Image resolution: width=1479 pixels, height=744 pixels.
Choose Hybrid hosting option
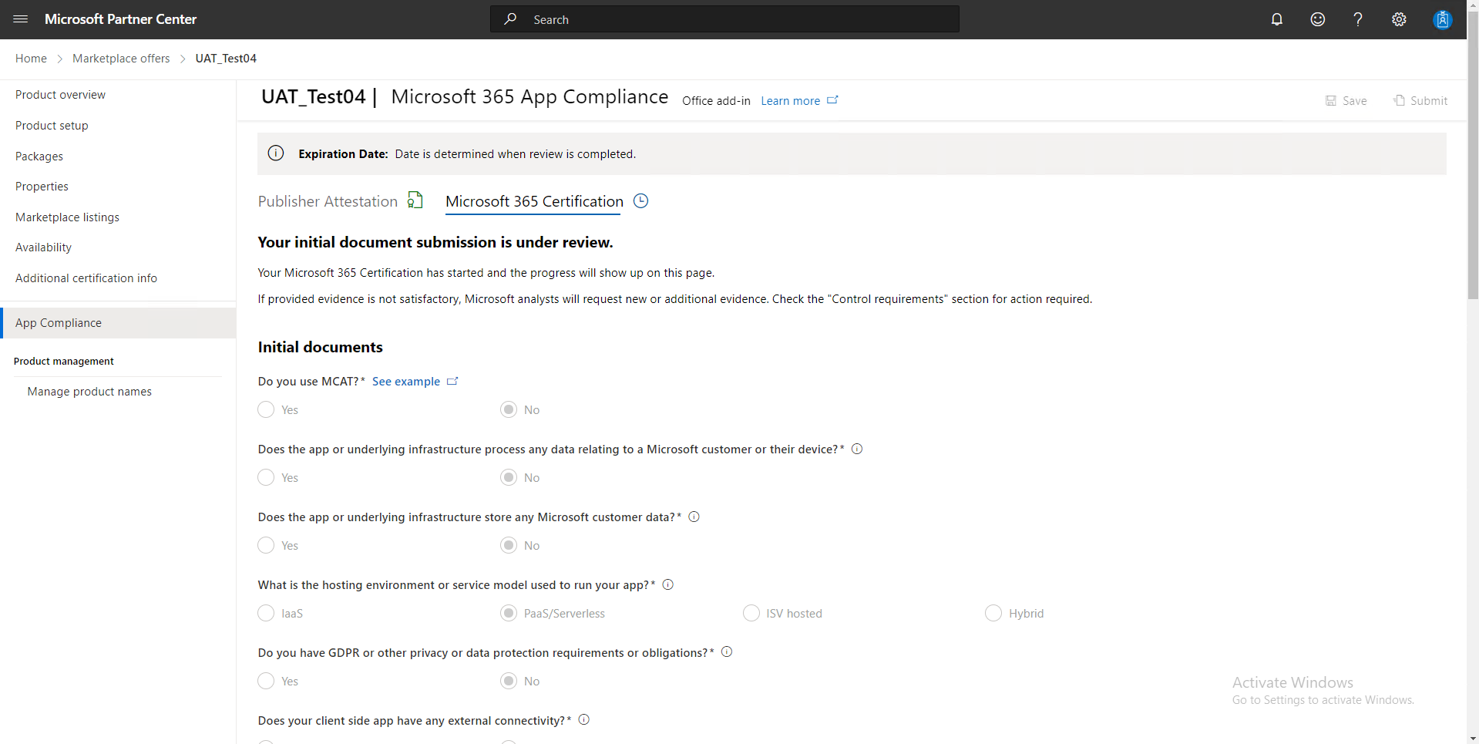point(993,613)
